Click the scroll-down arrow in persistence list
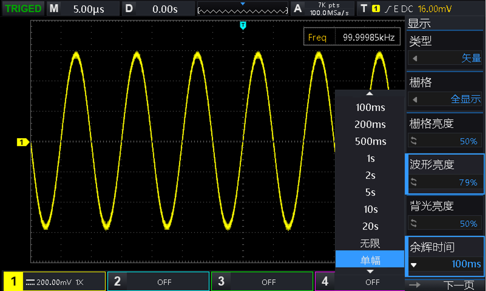Image resolution: width=486 pixels, height=291 pixels. click(370, 271)
